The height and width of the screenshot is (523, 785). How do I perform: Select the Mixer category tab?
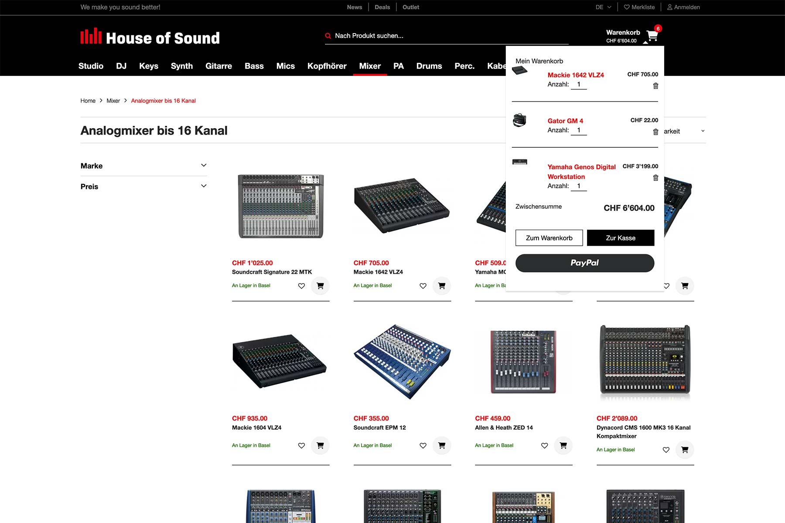pos(370,66)
